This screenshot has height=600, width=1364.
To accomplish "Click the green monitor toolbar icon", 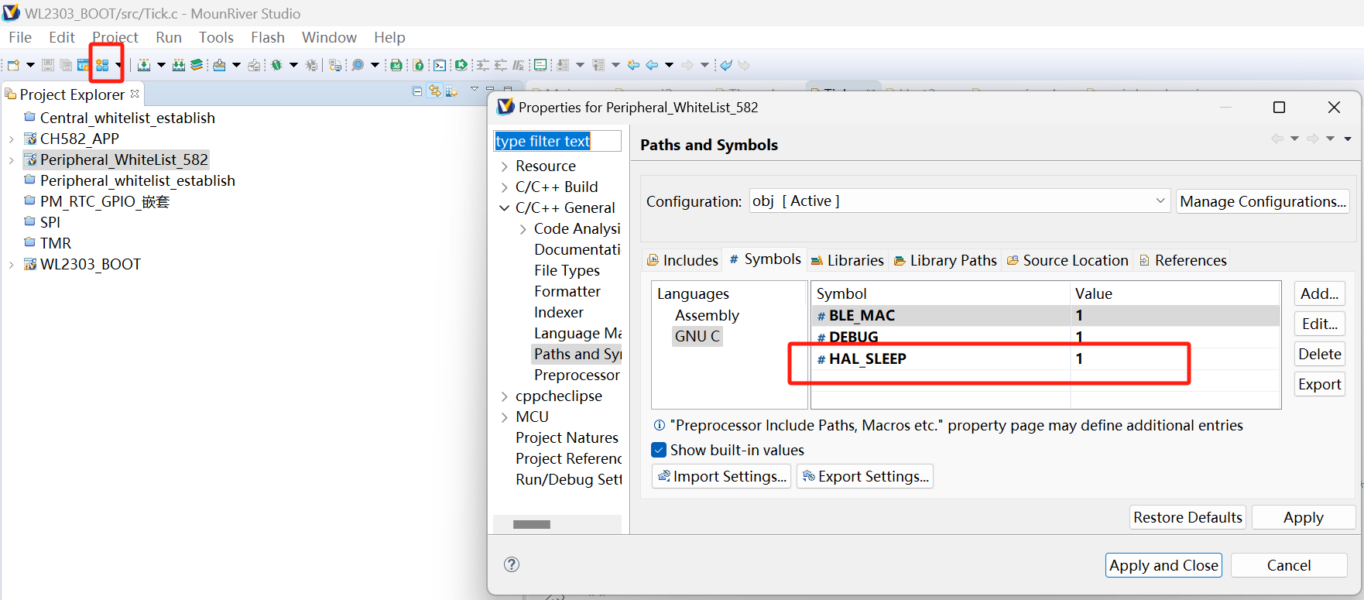I will click(x=540, y=65).
